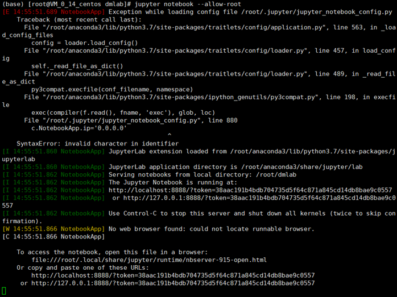The height and width of the screenshot is (297, 397).
Task: Click "c.NotebookApp.ip='0.0.0.0'" line
Action: (79, 128)
